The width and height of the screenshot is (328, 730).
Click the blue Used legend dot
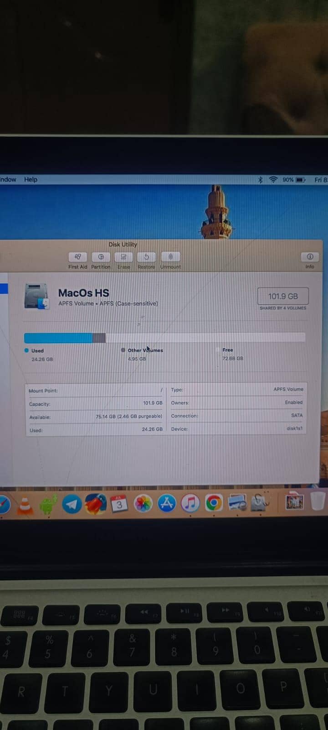tap(26, 350)
